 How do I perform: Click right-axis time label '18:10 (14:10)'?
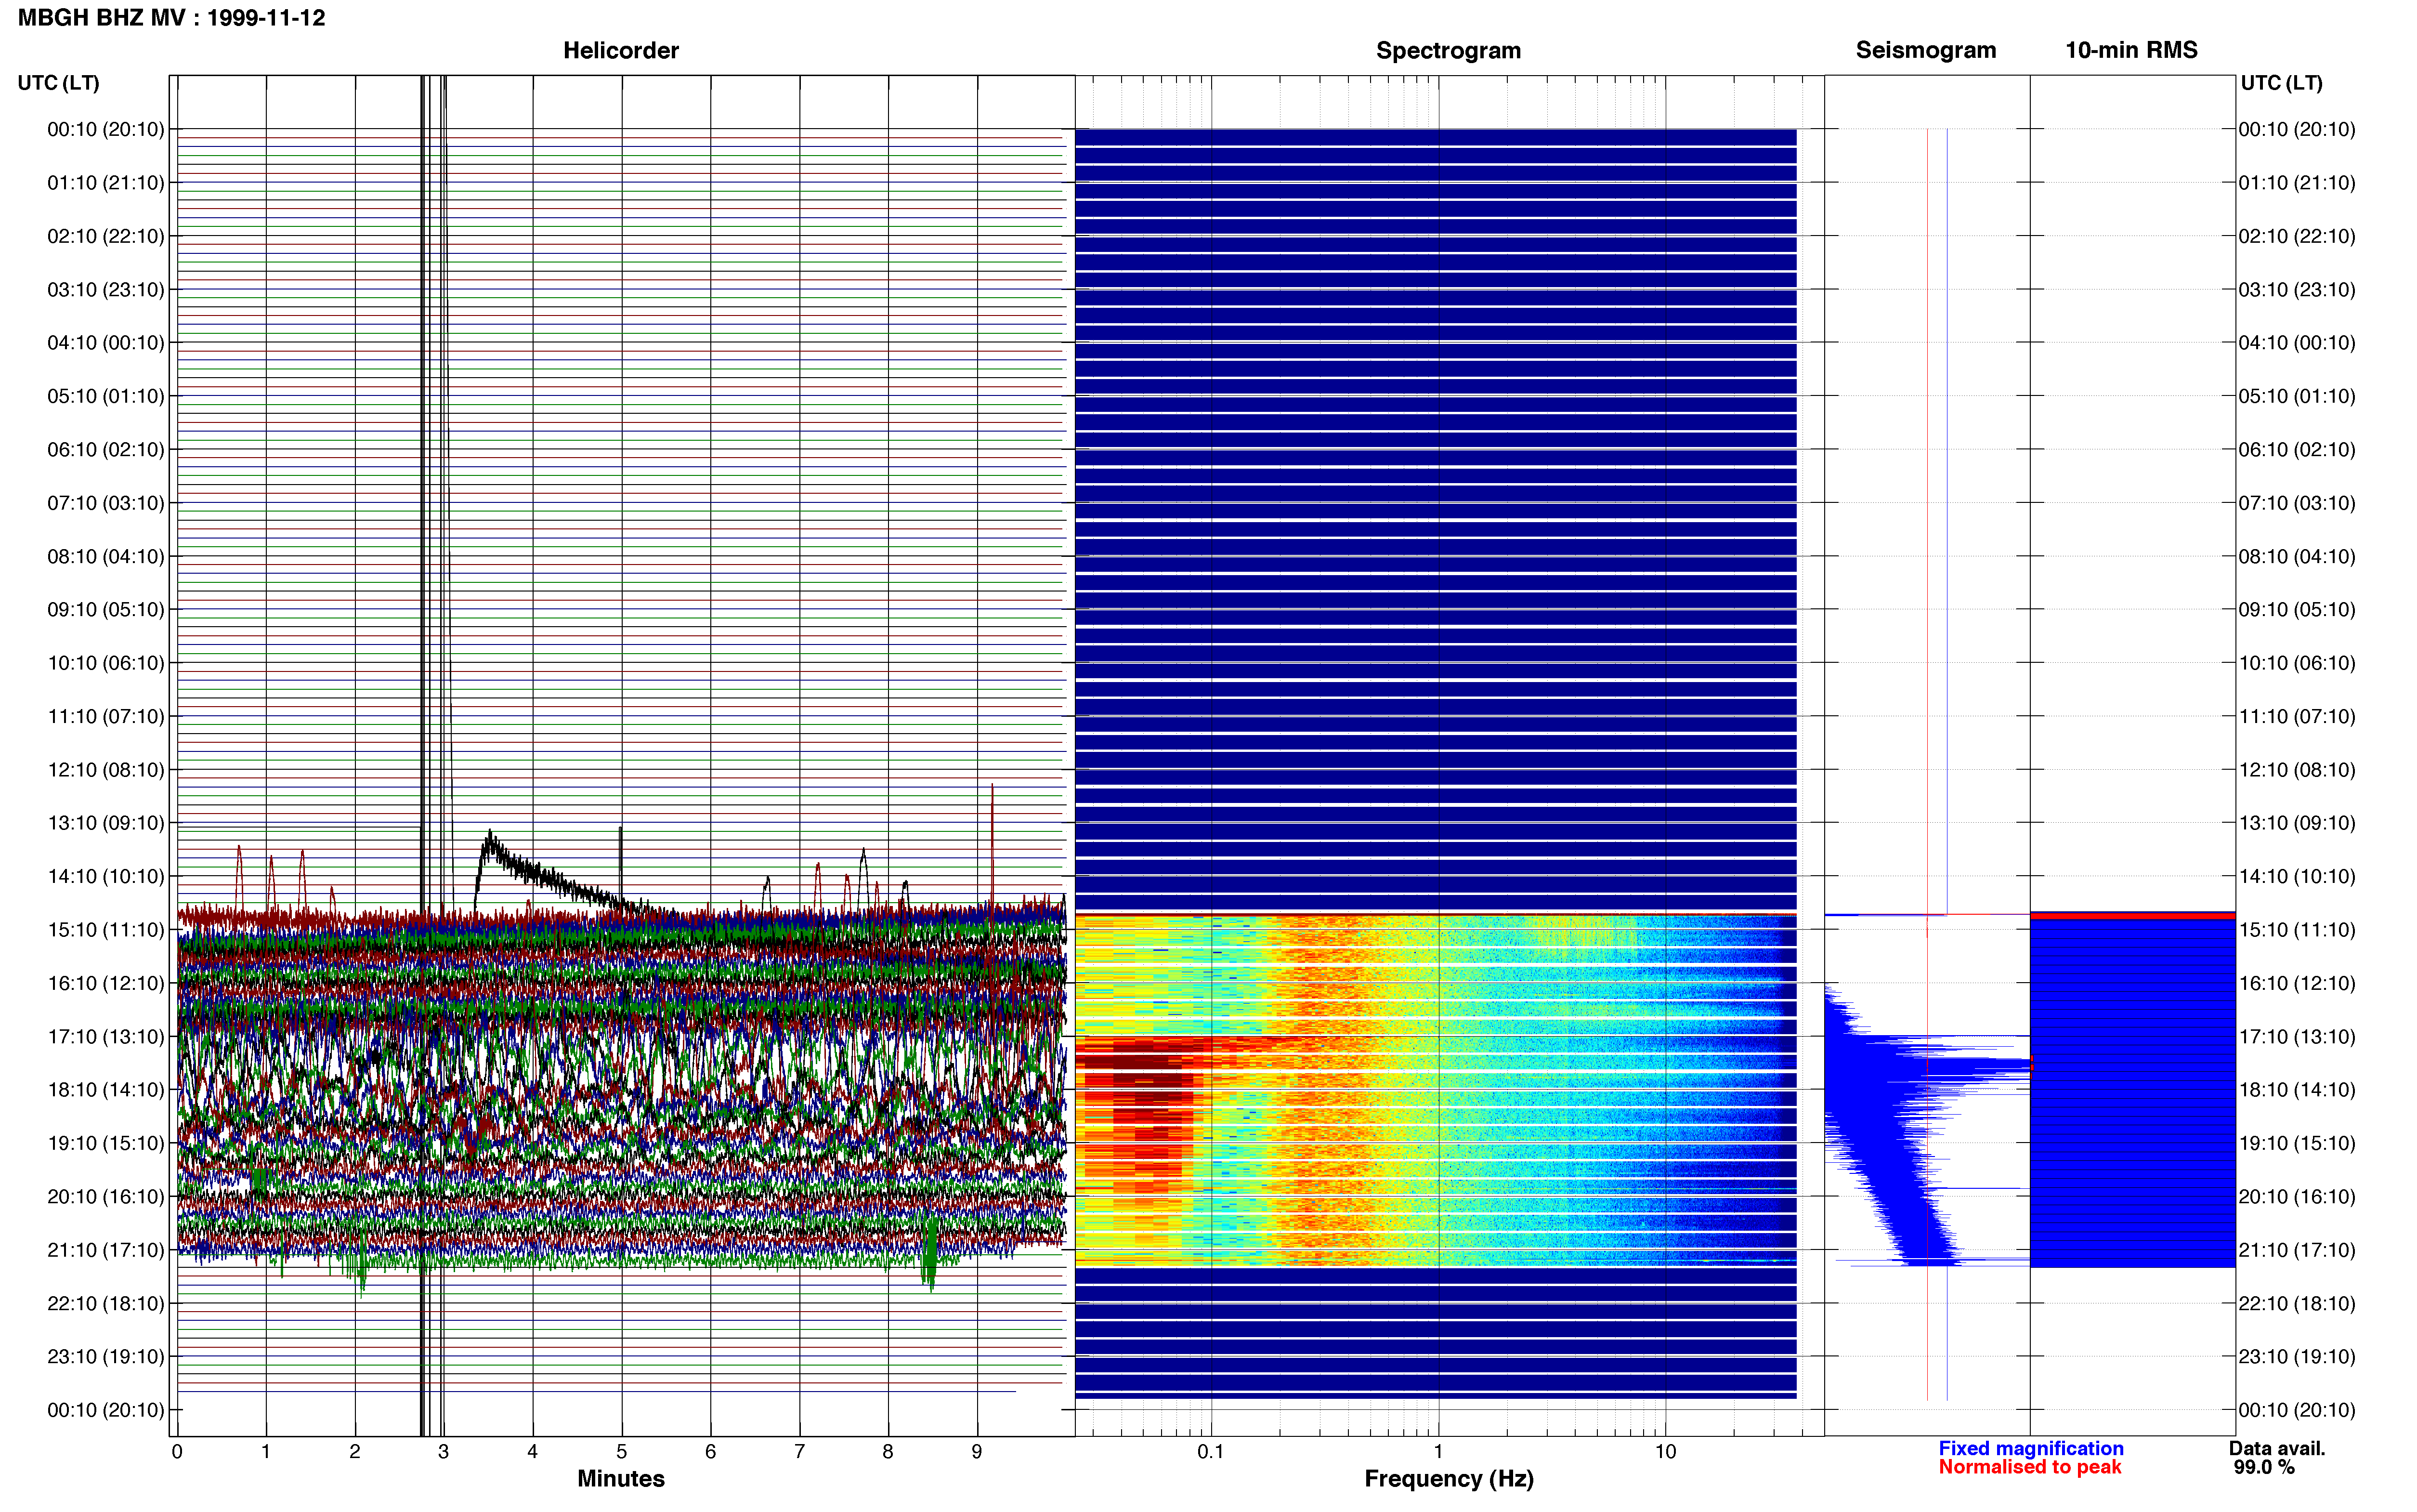pyautogui.click(x=2297, y=1090)
